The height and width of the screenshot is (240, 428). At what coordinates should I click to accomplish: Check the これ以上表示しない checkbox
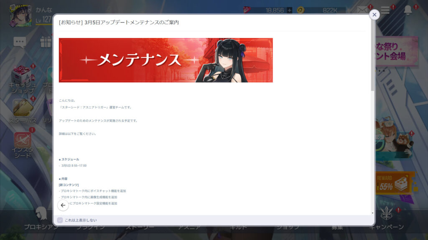coord(60,220)
